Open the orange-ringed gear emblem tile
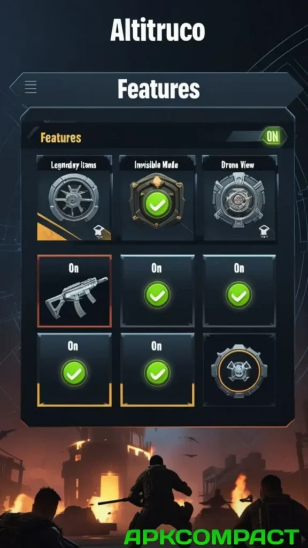308x548 pixels. 239,370
